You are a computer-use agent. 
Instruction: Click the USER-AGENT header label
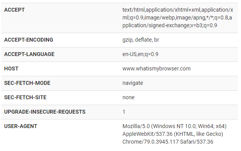21,126
